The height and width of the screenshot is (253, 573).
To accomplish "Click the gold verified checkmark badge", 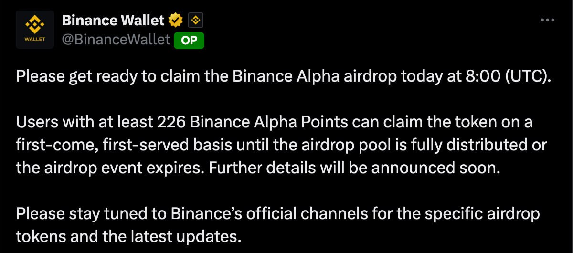I will [x=176, y=20].
